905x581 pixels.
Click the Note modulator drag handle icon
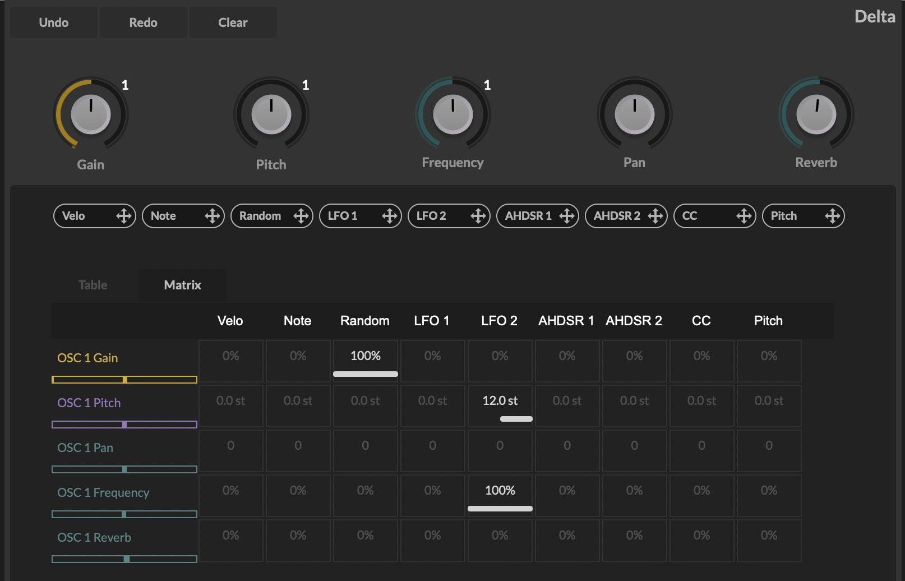212,216
